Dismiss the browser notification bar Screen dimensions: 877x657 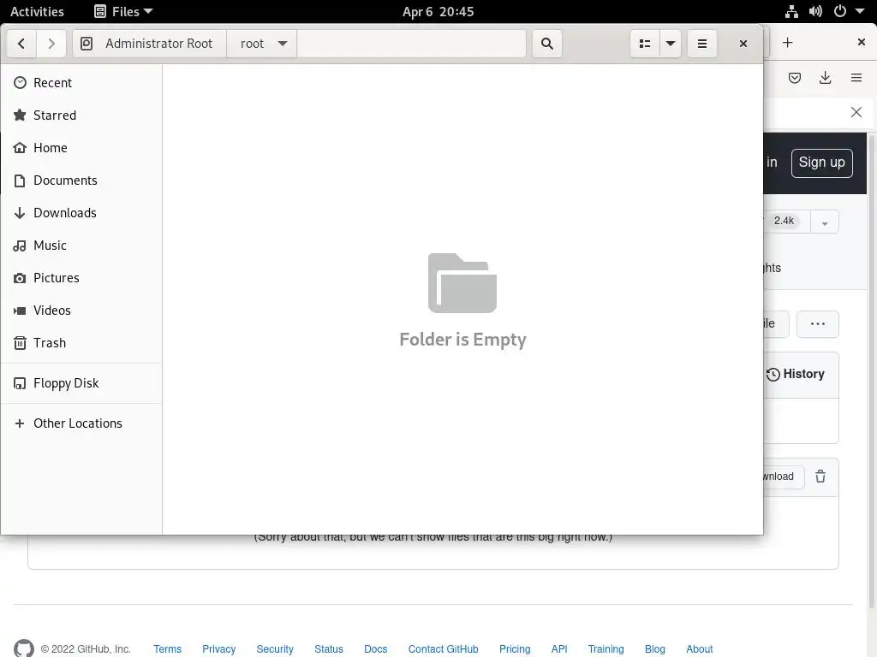pos(856,112)
